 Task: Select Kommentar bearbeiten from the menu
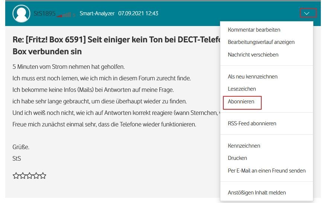(x=254, y=30)
